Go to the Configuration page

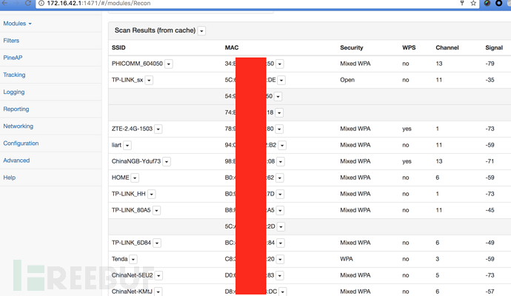pos(21,144)
